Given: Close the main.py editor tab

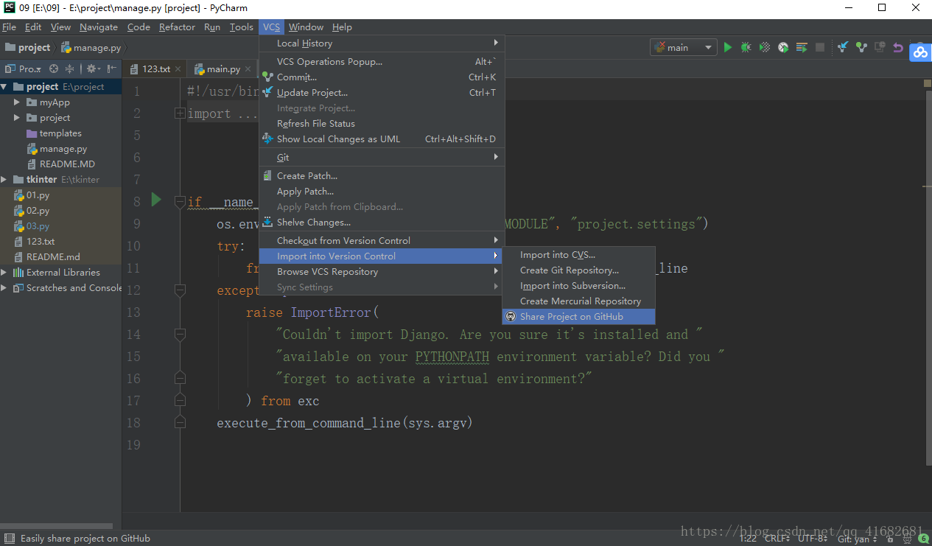Looking at the screenshot, I should pos(249,69).
